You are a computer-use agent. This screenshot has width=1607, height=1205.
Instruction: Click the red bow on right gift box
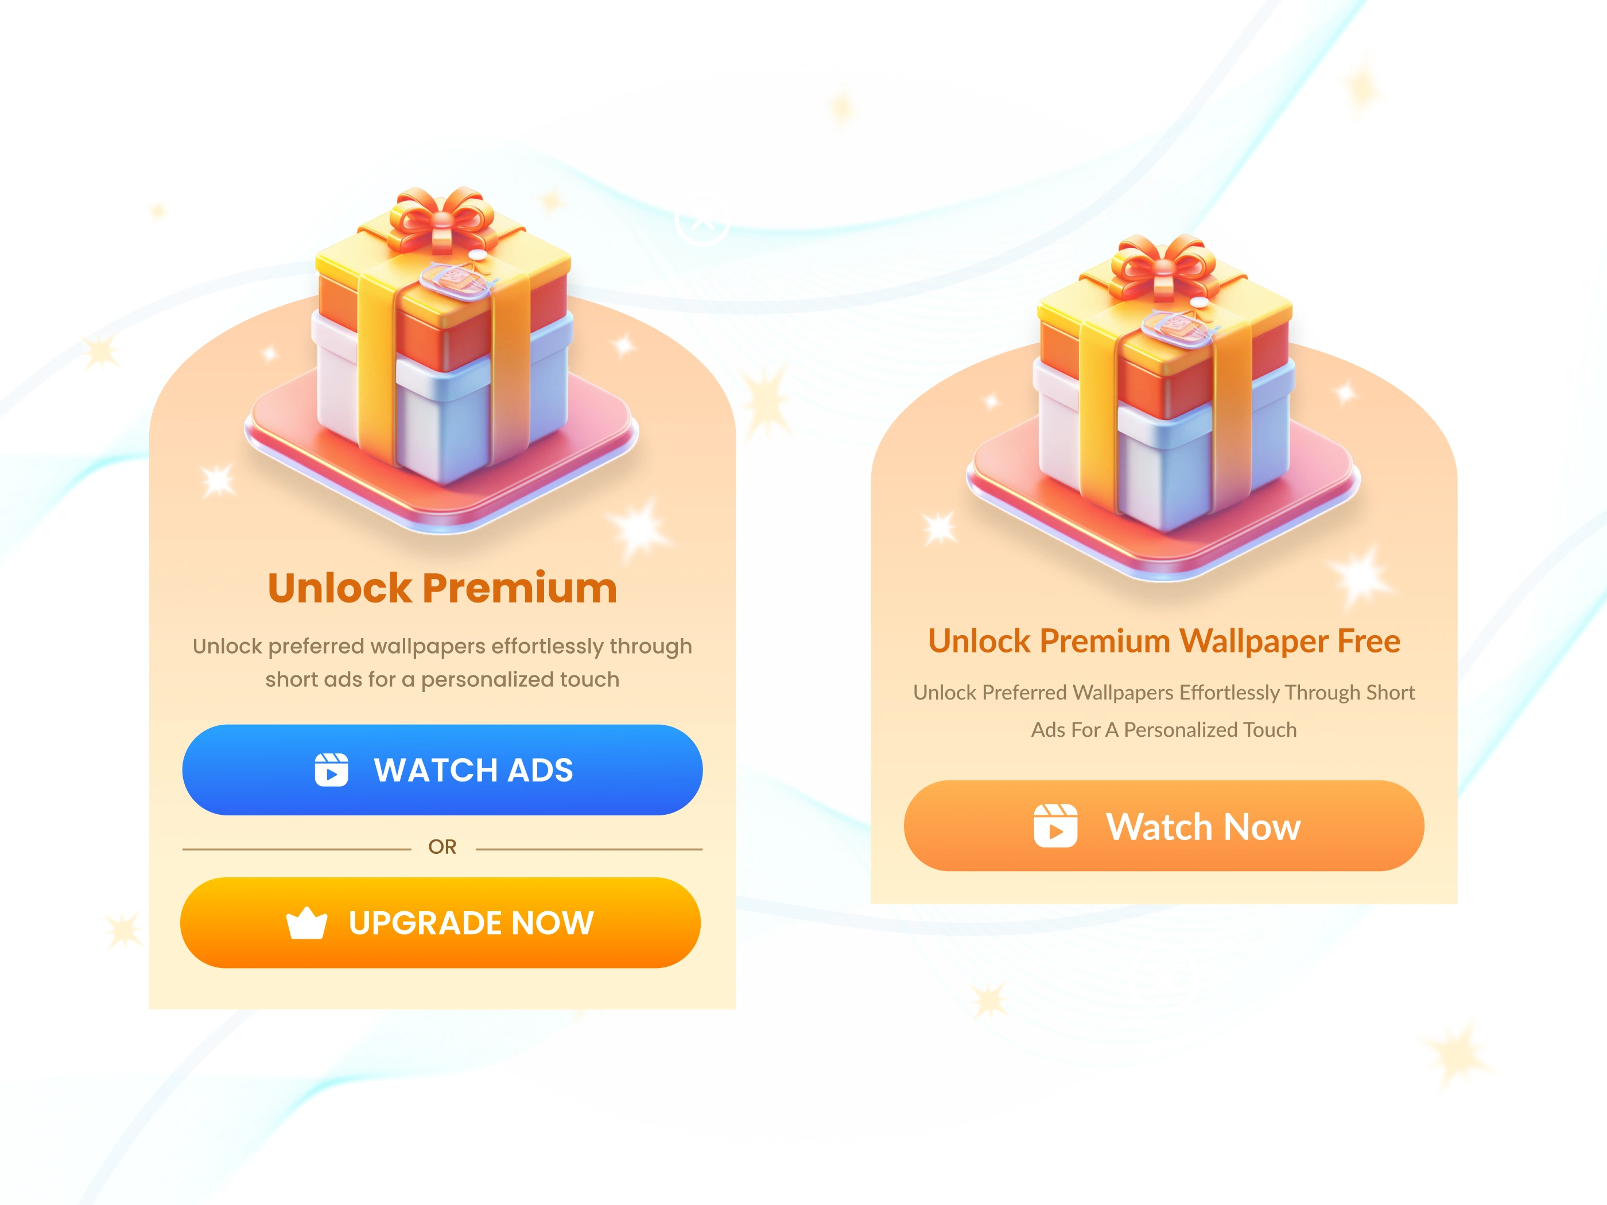click(x=1163, y=267)
